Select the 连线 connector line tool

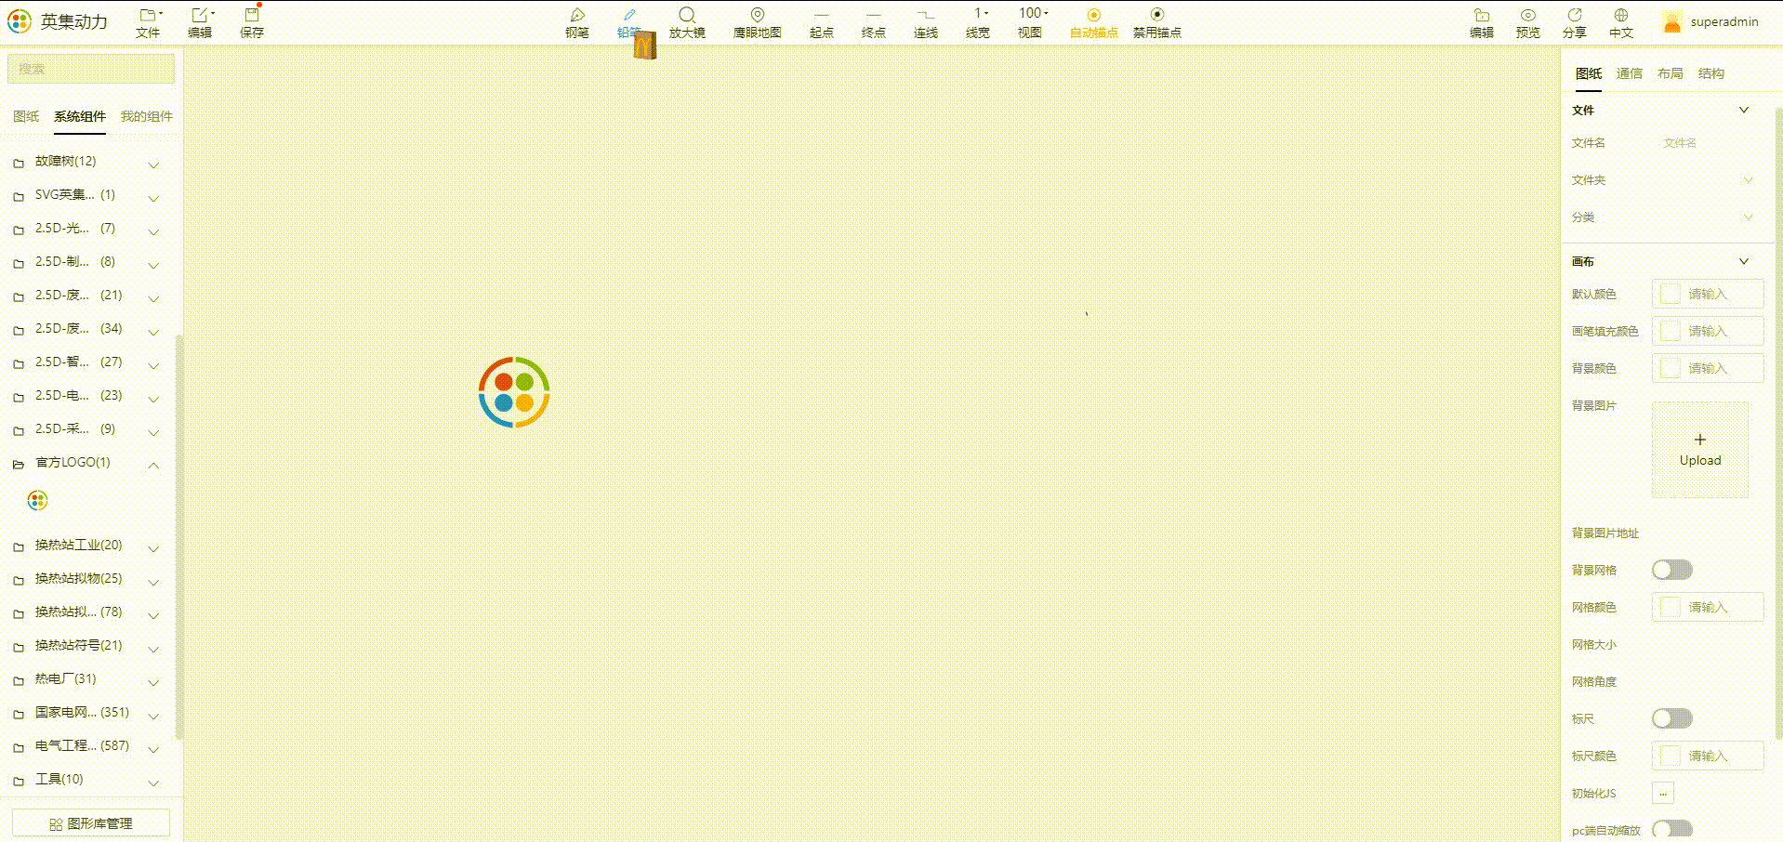tap(925, 22)
